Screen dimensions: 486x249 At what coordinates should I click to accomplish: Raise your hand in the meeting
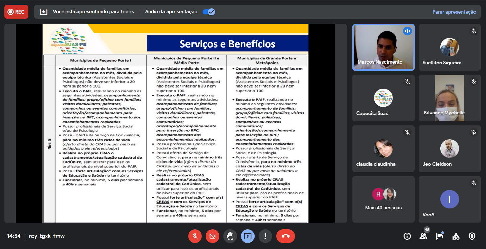click(230, 236)
